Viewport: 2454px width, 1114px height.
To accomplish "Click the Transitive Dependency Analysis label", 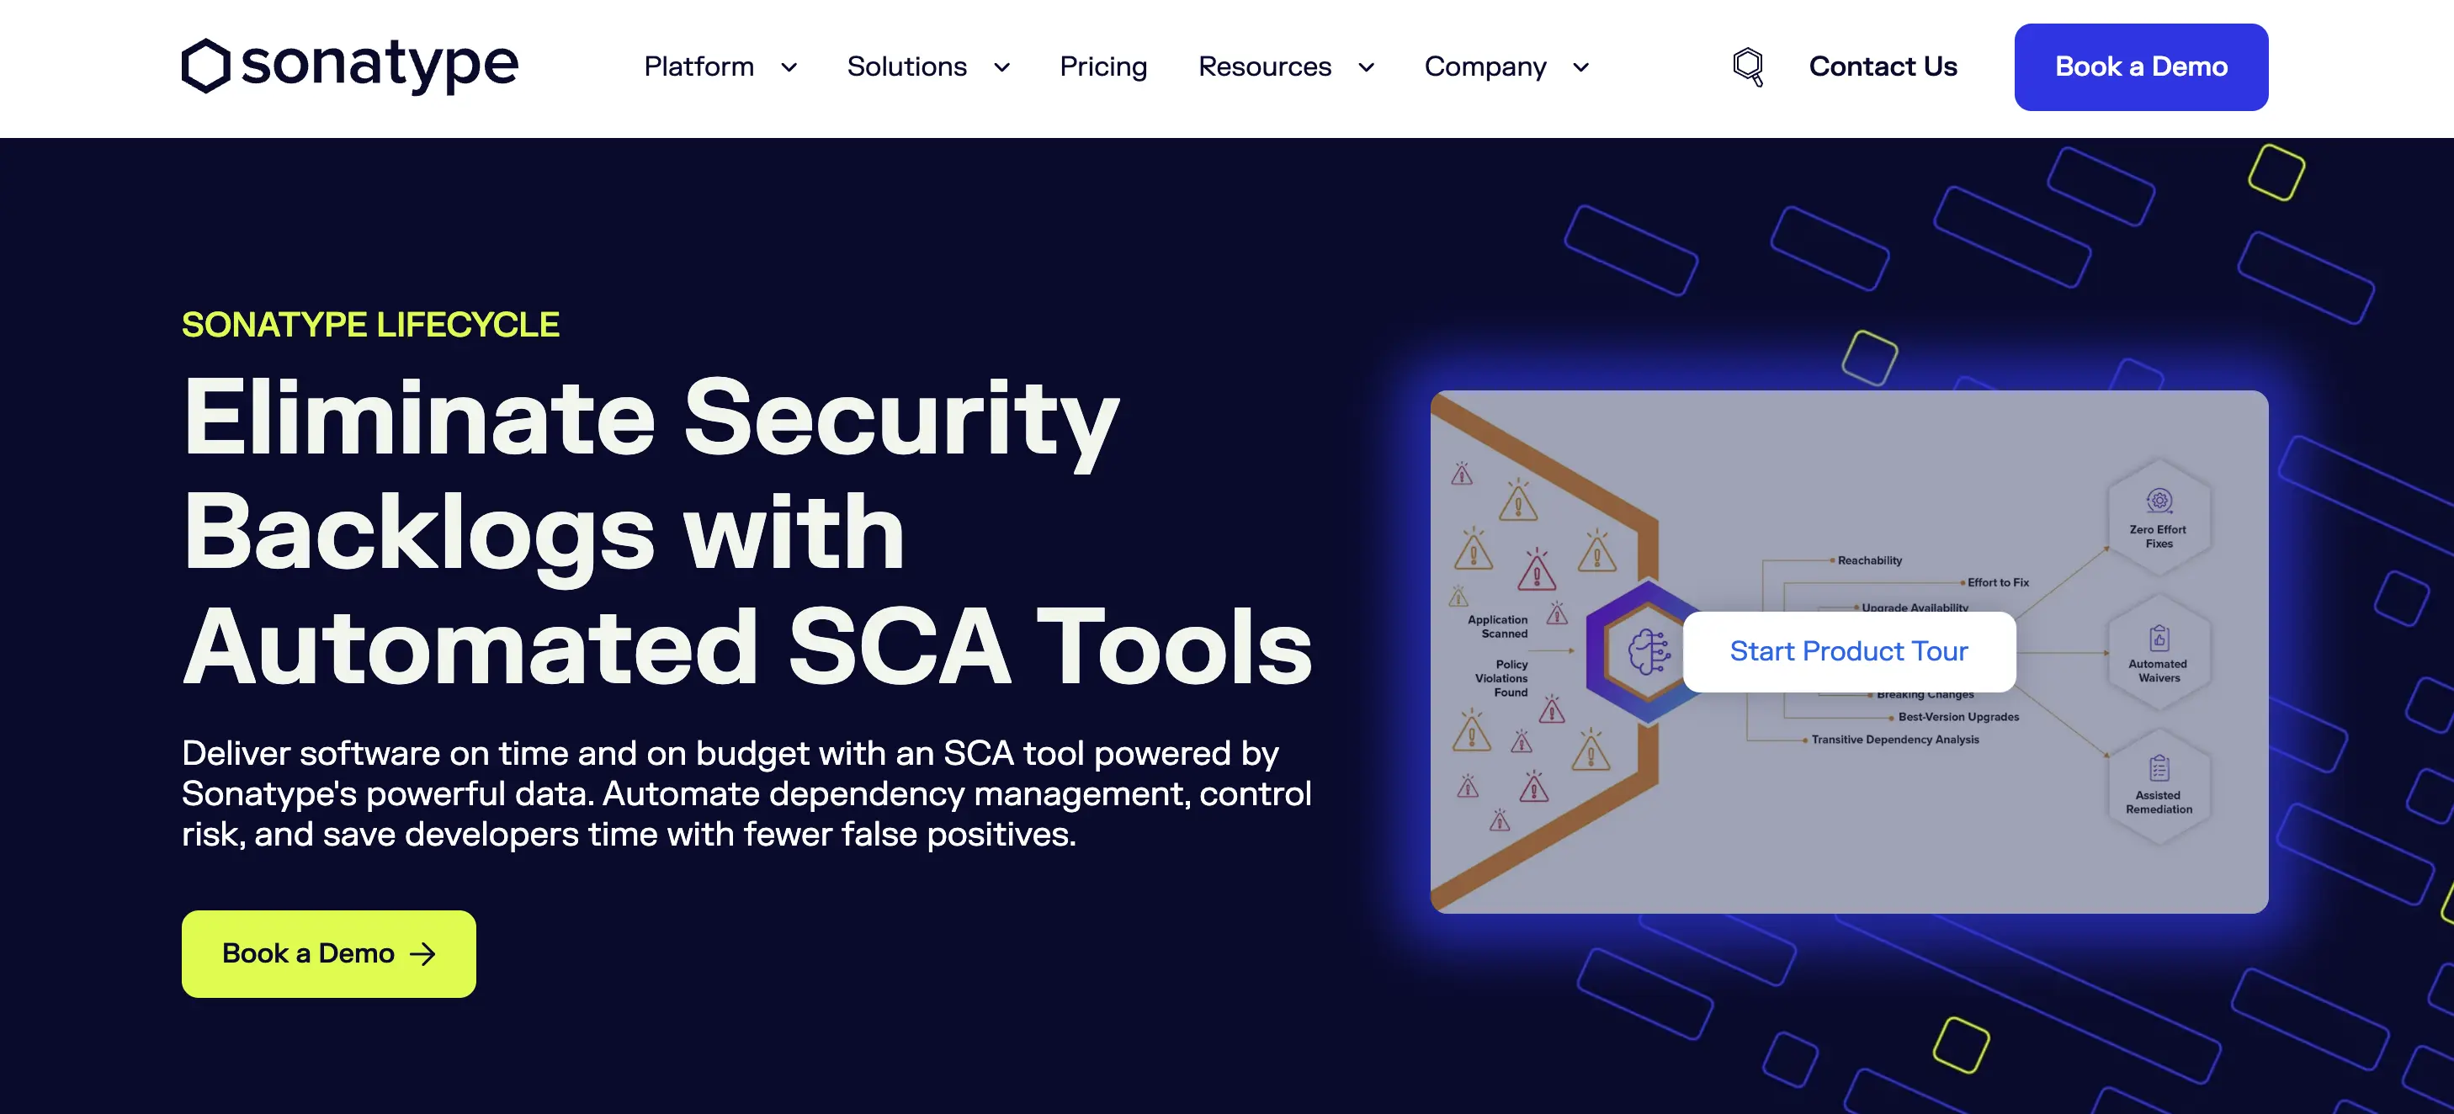I will pos(1895,738).
